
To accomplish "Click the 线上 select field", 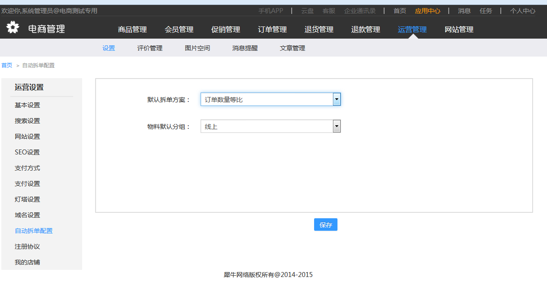I will [x=271, y=126].
